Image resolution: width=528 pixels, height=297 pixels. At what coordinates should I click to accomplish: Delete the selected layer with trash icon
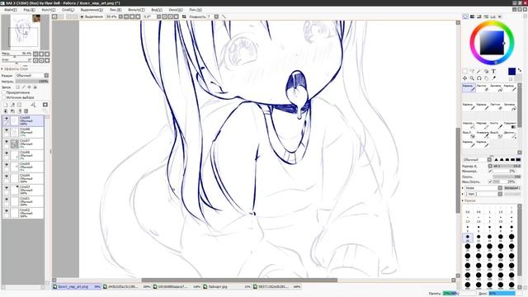pyautogui.click(x=26, y=111)
